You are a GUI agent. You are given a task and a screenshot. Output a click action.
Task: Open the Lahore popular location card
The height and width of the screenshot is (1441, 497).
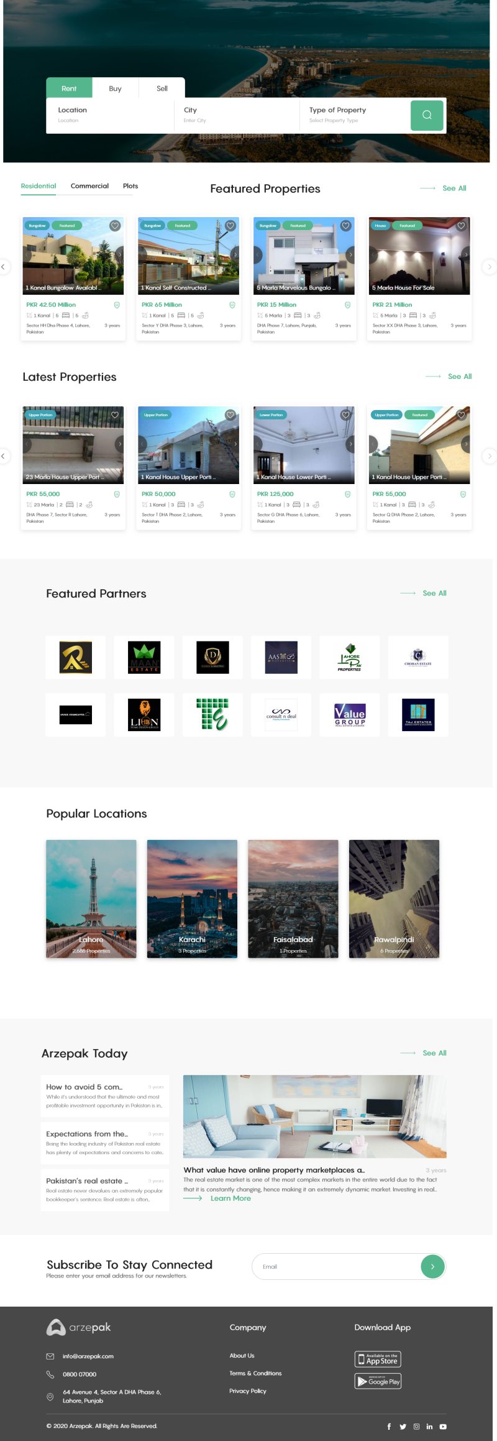(x=91, y=898)
